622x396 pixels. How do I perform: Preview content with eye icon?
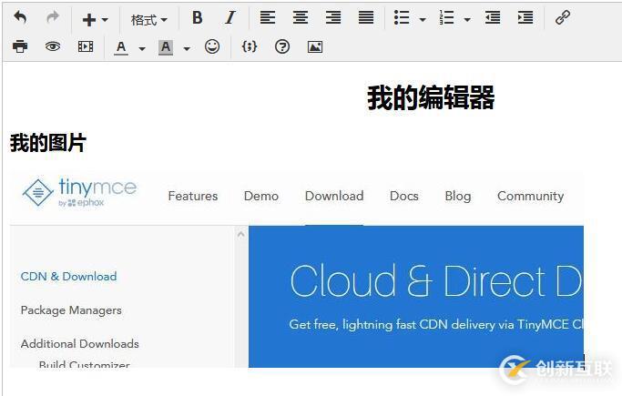tap(53, 46)
